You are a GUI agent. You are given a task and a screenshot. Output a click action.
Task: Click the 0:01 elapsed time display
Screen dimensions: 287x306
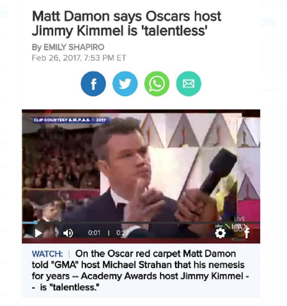click(94, 233)
